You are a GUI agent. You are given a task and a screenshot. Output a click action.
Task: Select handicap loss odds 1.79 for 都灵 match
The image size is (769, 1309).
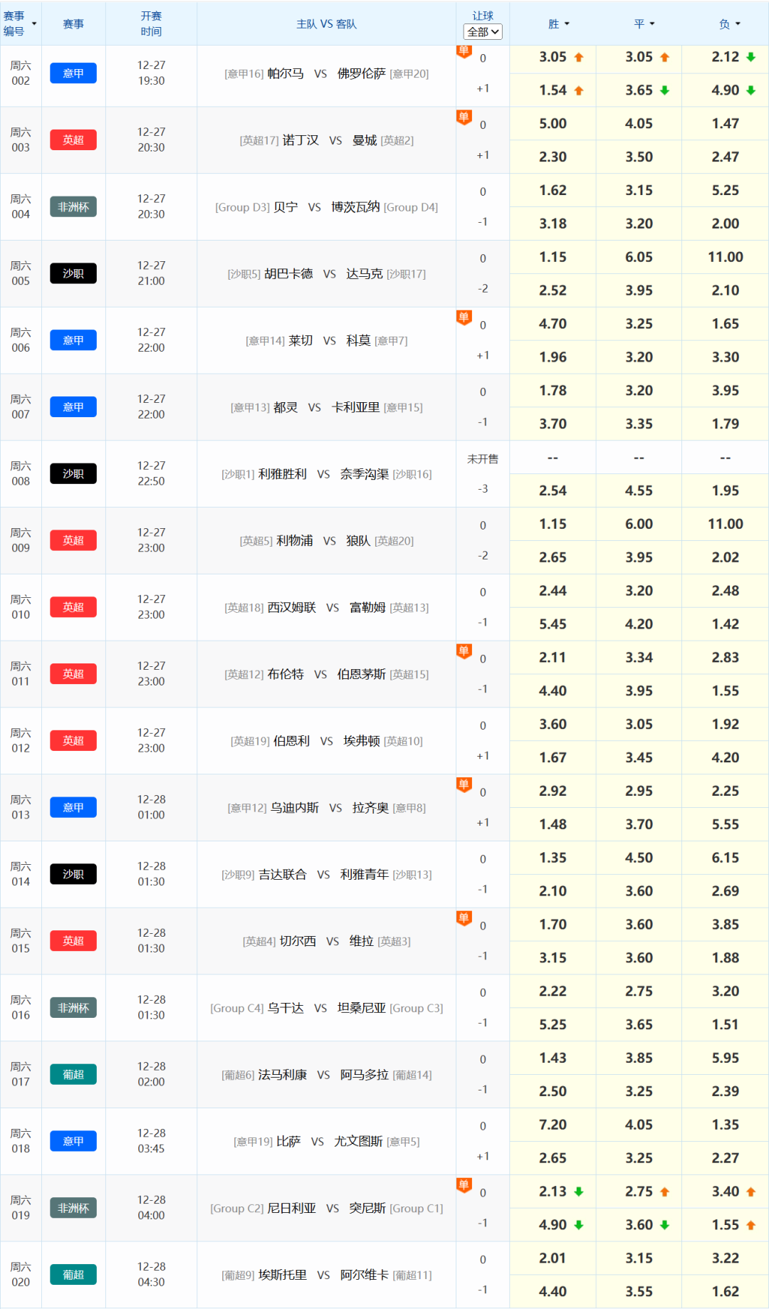[725, 424]
